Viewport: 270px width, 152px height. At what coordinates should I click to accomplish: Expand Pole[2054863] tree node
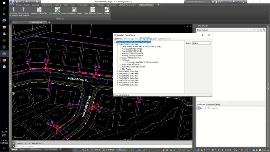coord(118,71)
